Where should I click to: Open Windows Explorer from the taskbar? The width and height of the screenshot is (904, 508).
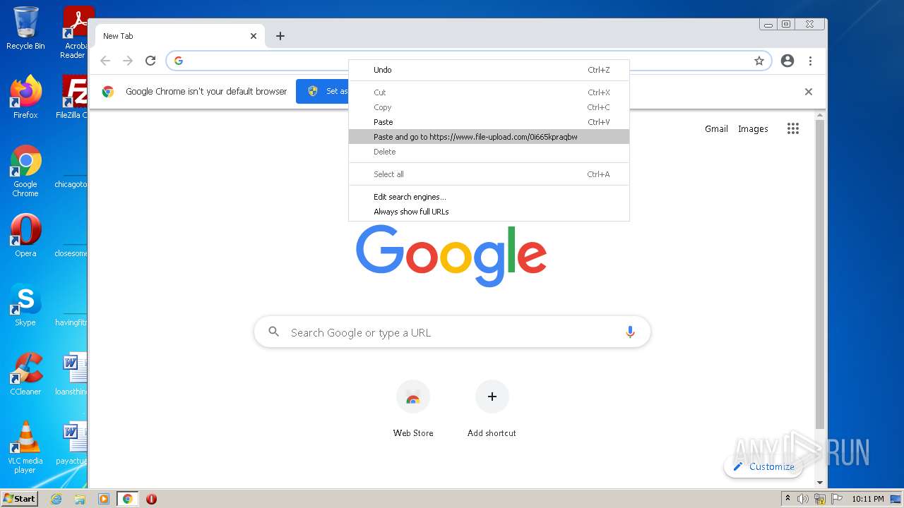click(x=80, y=499)
